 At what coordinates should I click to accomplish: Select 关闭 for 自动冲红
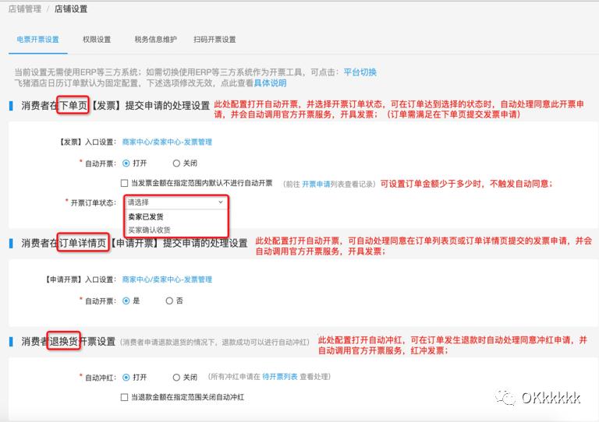coord(176,378)
